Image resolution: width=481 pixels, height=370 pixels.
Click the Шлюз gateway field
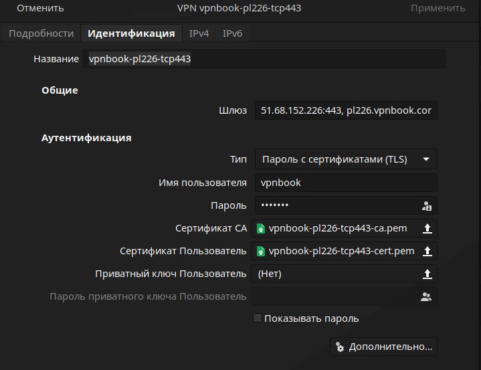[346, 110]
